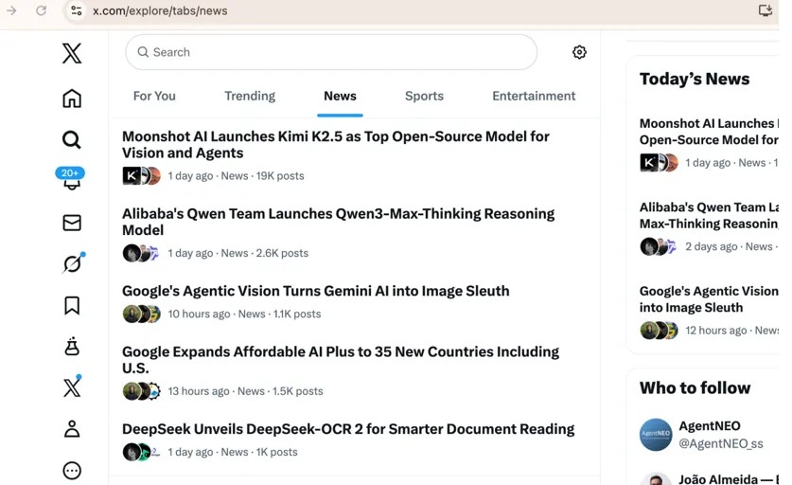Open Explore settings gear icon

[579, 53]
